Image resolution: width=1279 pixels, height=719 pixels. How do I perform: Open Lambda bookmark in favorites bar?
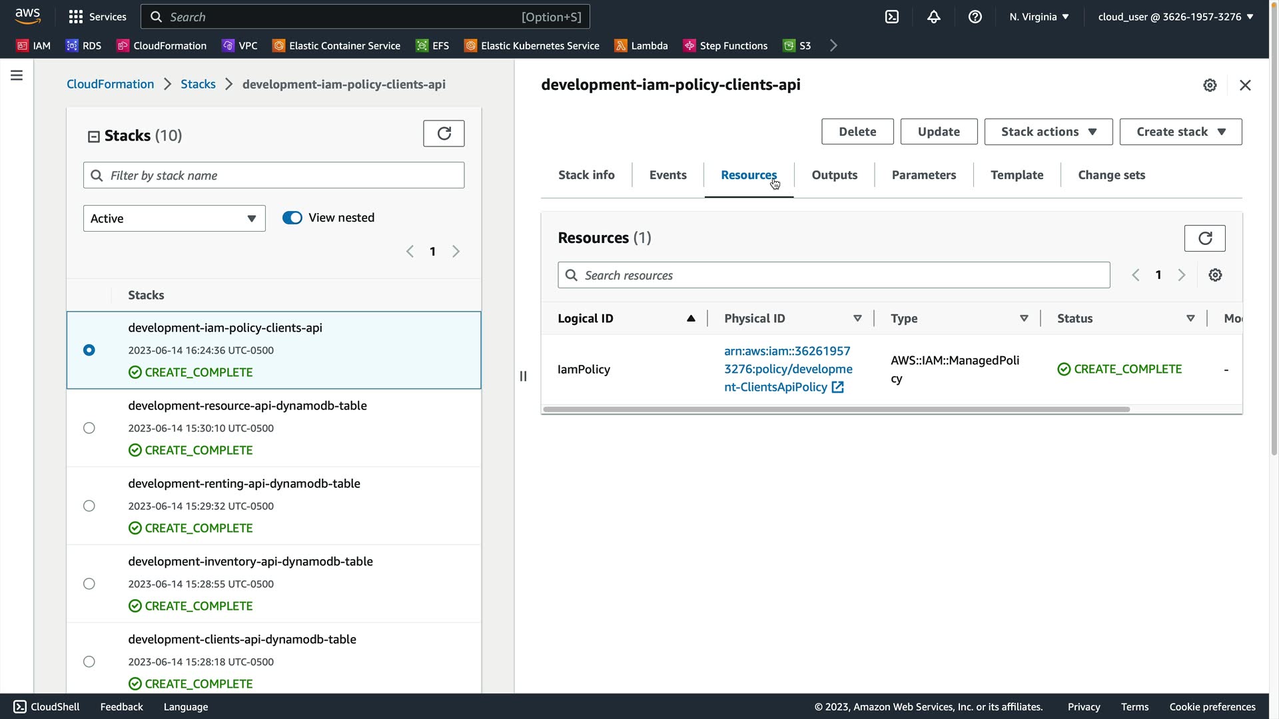(x=641, y=45)
